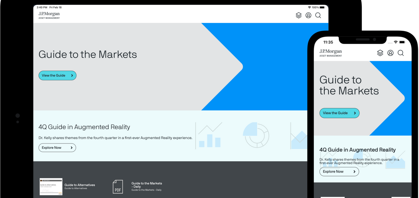
Task: Click J.P. Morgan logo on phone
Action: [330, 53]
